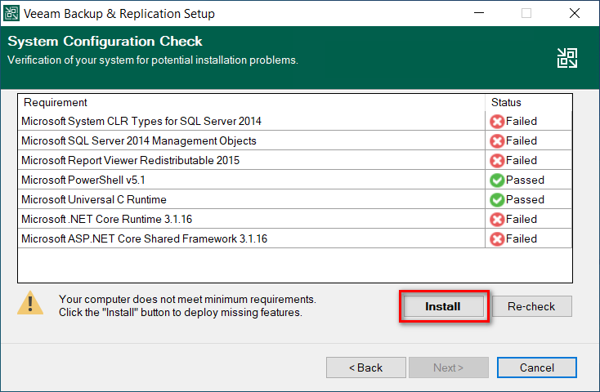This screenshot has height=392, width=600.
Task: Click failed icon for ASP.NET Core Shared Framework
Action: [x=497, y=239]
